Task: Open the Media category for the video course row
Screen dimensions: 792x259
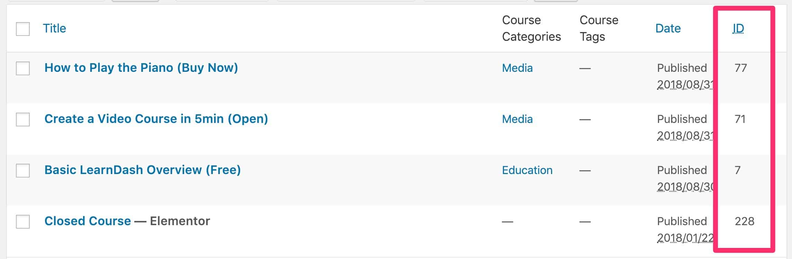Action: click(x=517, y=119)
